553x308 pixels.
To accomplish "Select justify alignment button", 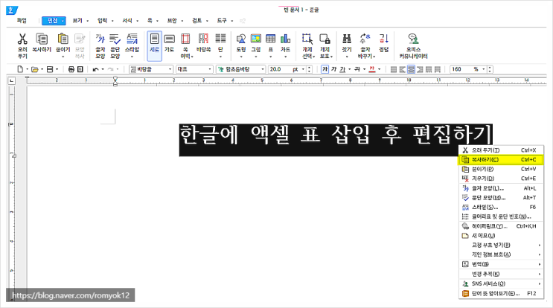I will tap(394, 69).
